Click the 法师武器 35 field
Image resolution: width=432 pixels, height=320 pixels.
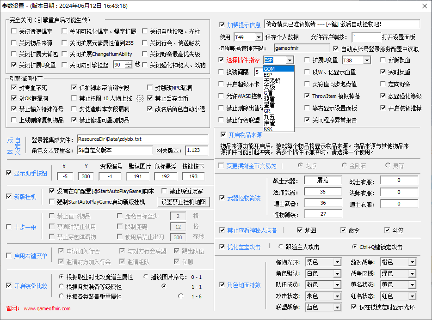(323, 192)
